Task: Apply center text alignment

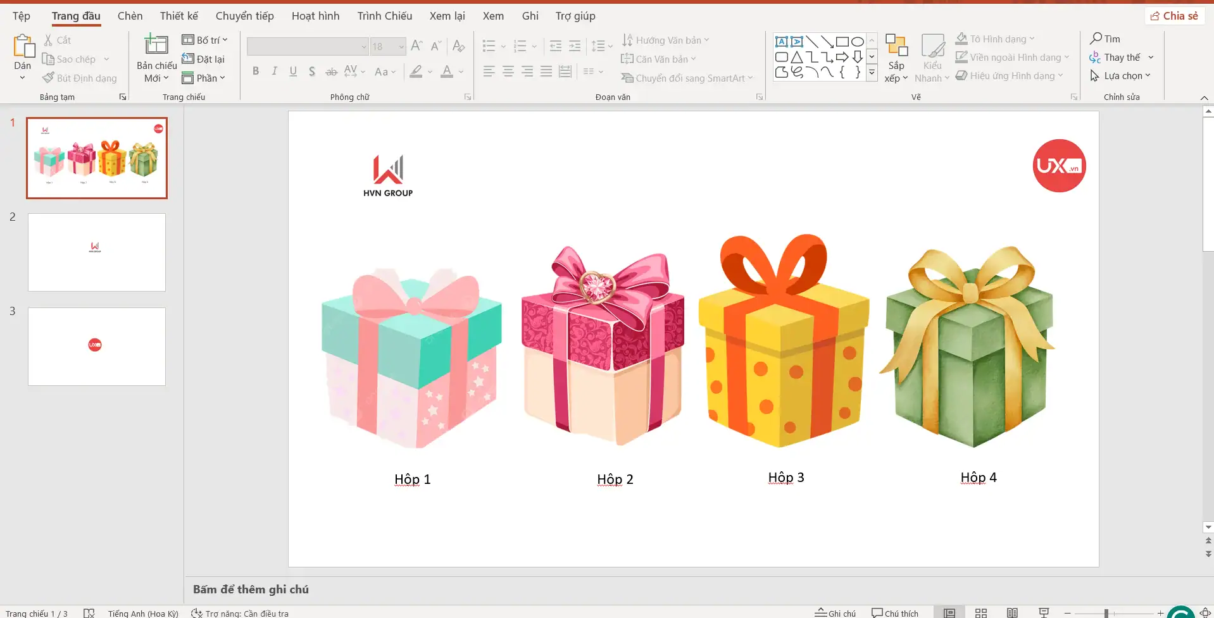Action: pyautogui.click(x=508, y=71)
